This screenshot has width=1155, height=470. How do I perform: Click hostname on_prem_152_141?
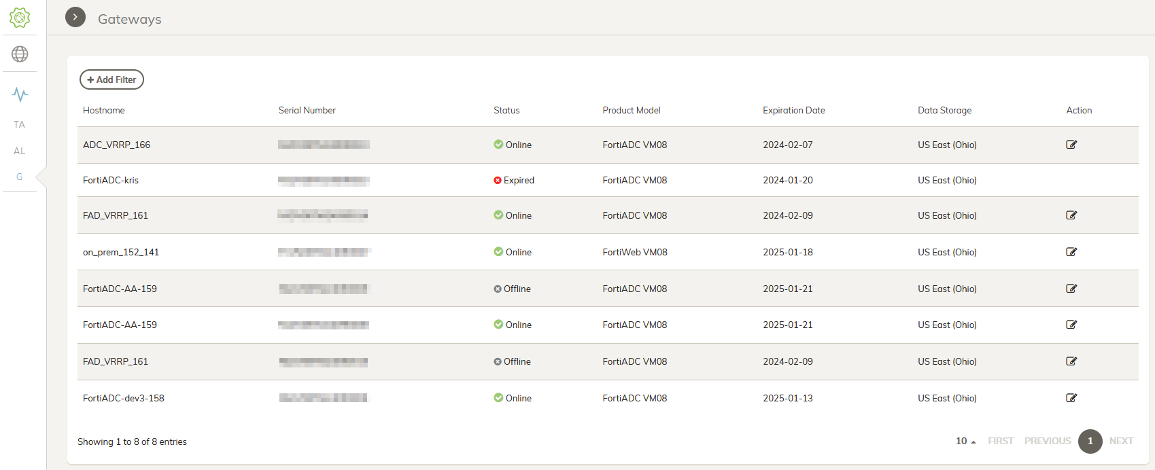pos(121,252)
